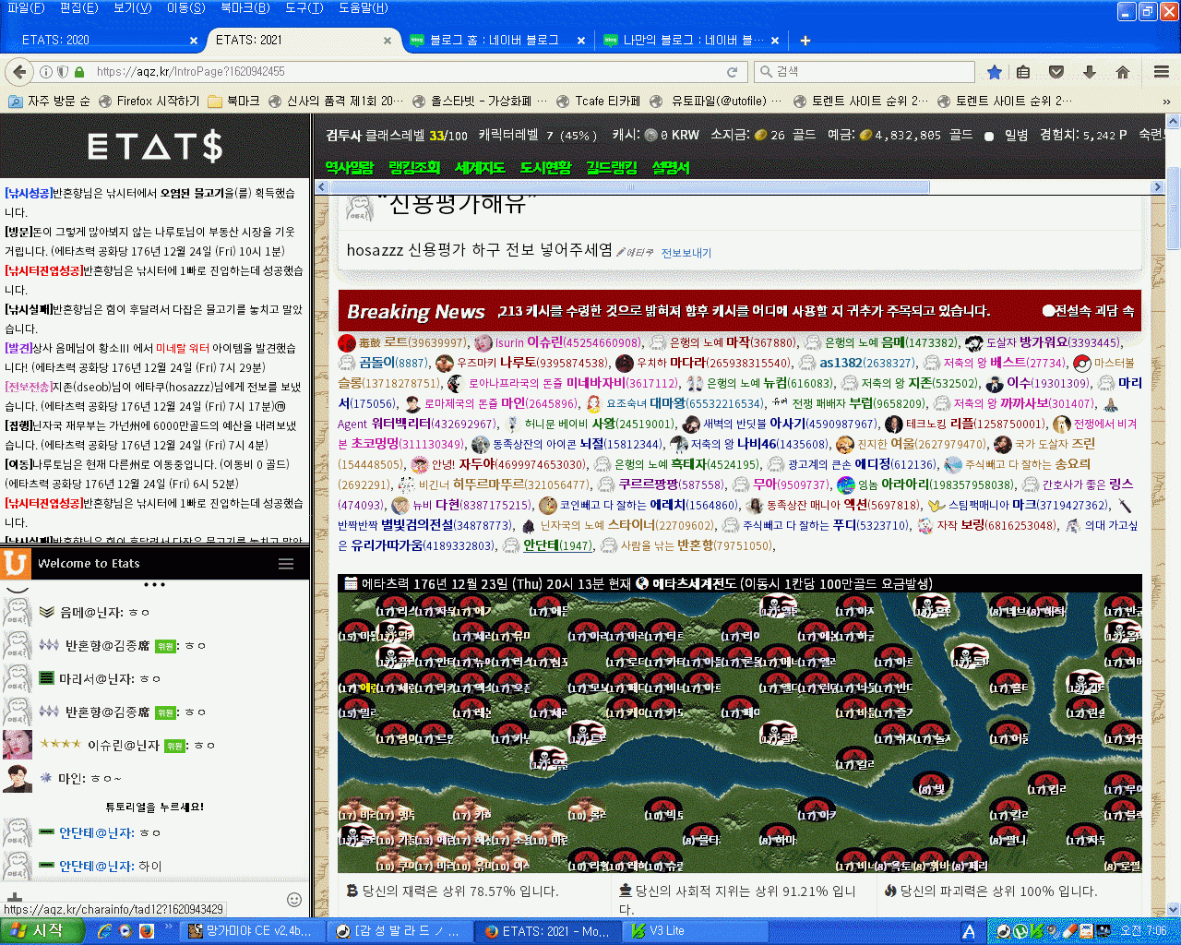
Task: Open the 길드랭킹 page link
Action: point(612,168)
